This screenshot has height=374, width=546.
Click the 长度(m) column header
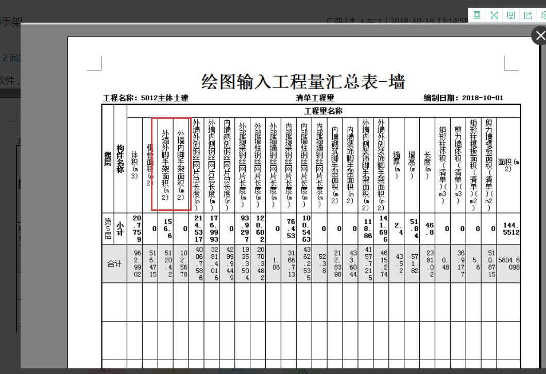(x=427, y=165)
